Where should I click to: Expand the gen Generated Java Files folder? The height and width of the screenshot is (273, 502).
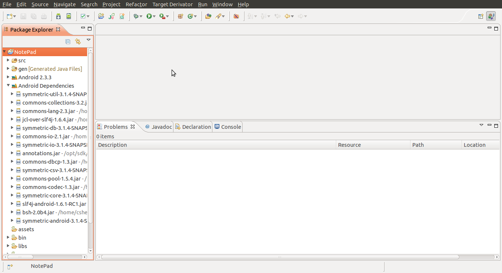[x=8, y=69]
